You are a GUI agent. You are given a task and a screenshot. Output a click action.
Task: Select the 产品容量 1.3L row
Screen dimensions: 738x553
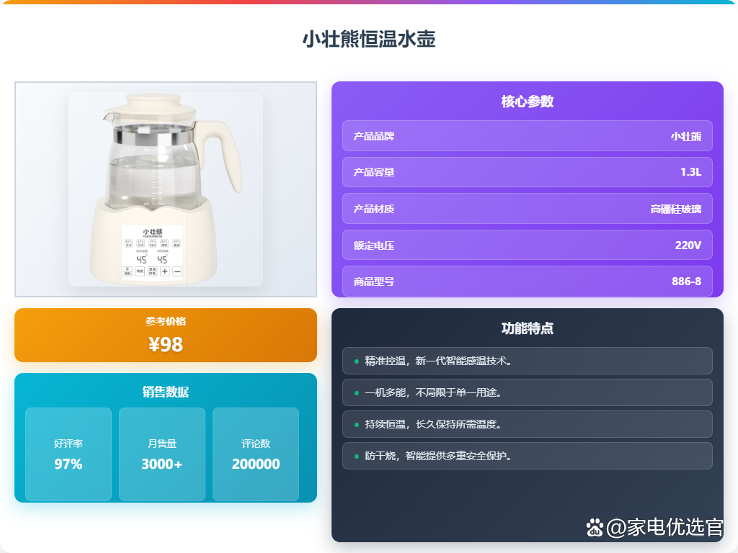(x=527, y=172)
